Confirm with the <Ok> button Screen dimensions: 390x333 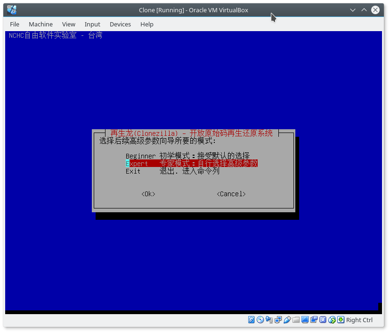click(148, 194)
